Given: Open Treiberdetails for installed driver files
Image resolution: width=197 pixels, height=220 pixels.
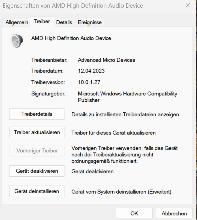Looking at the screenshot, I should pyautogui.click(x=37, y=114).
